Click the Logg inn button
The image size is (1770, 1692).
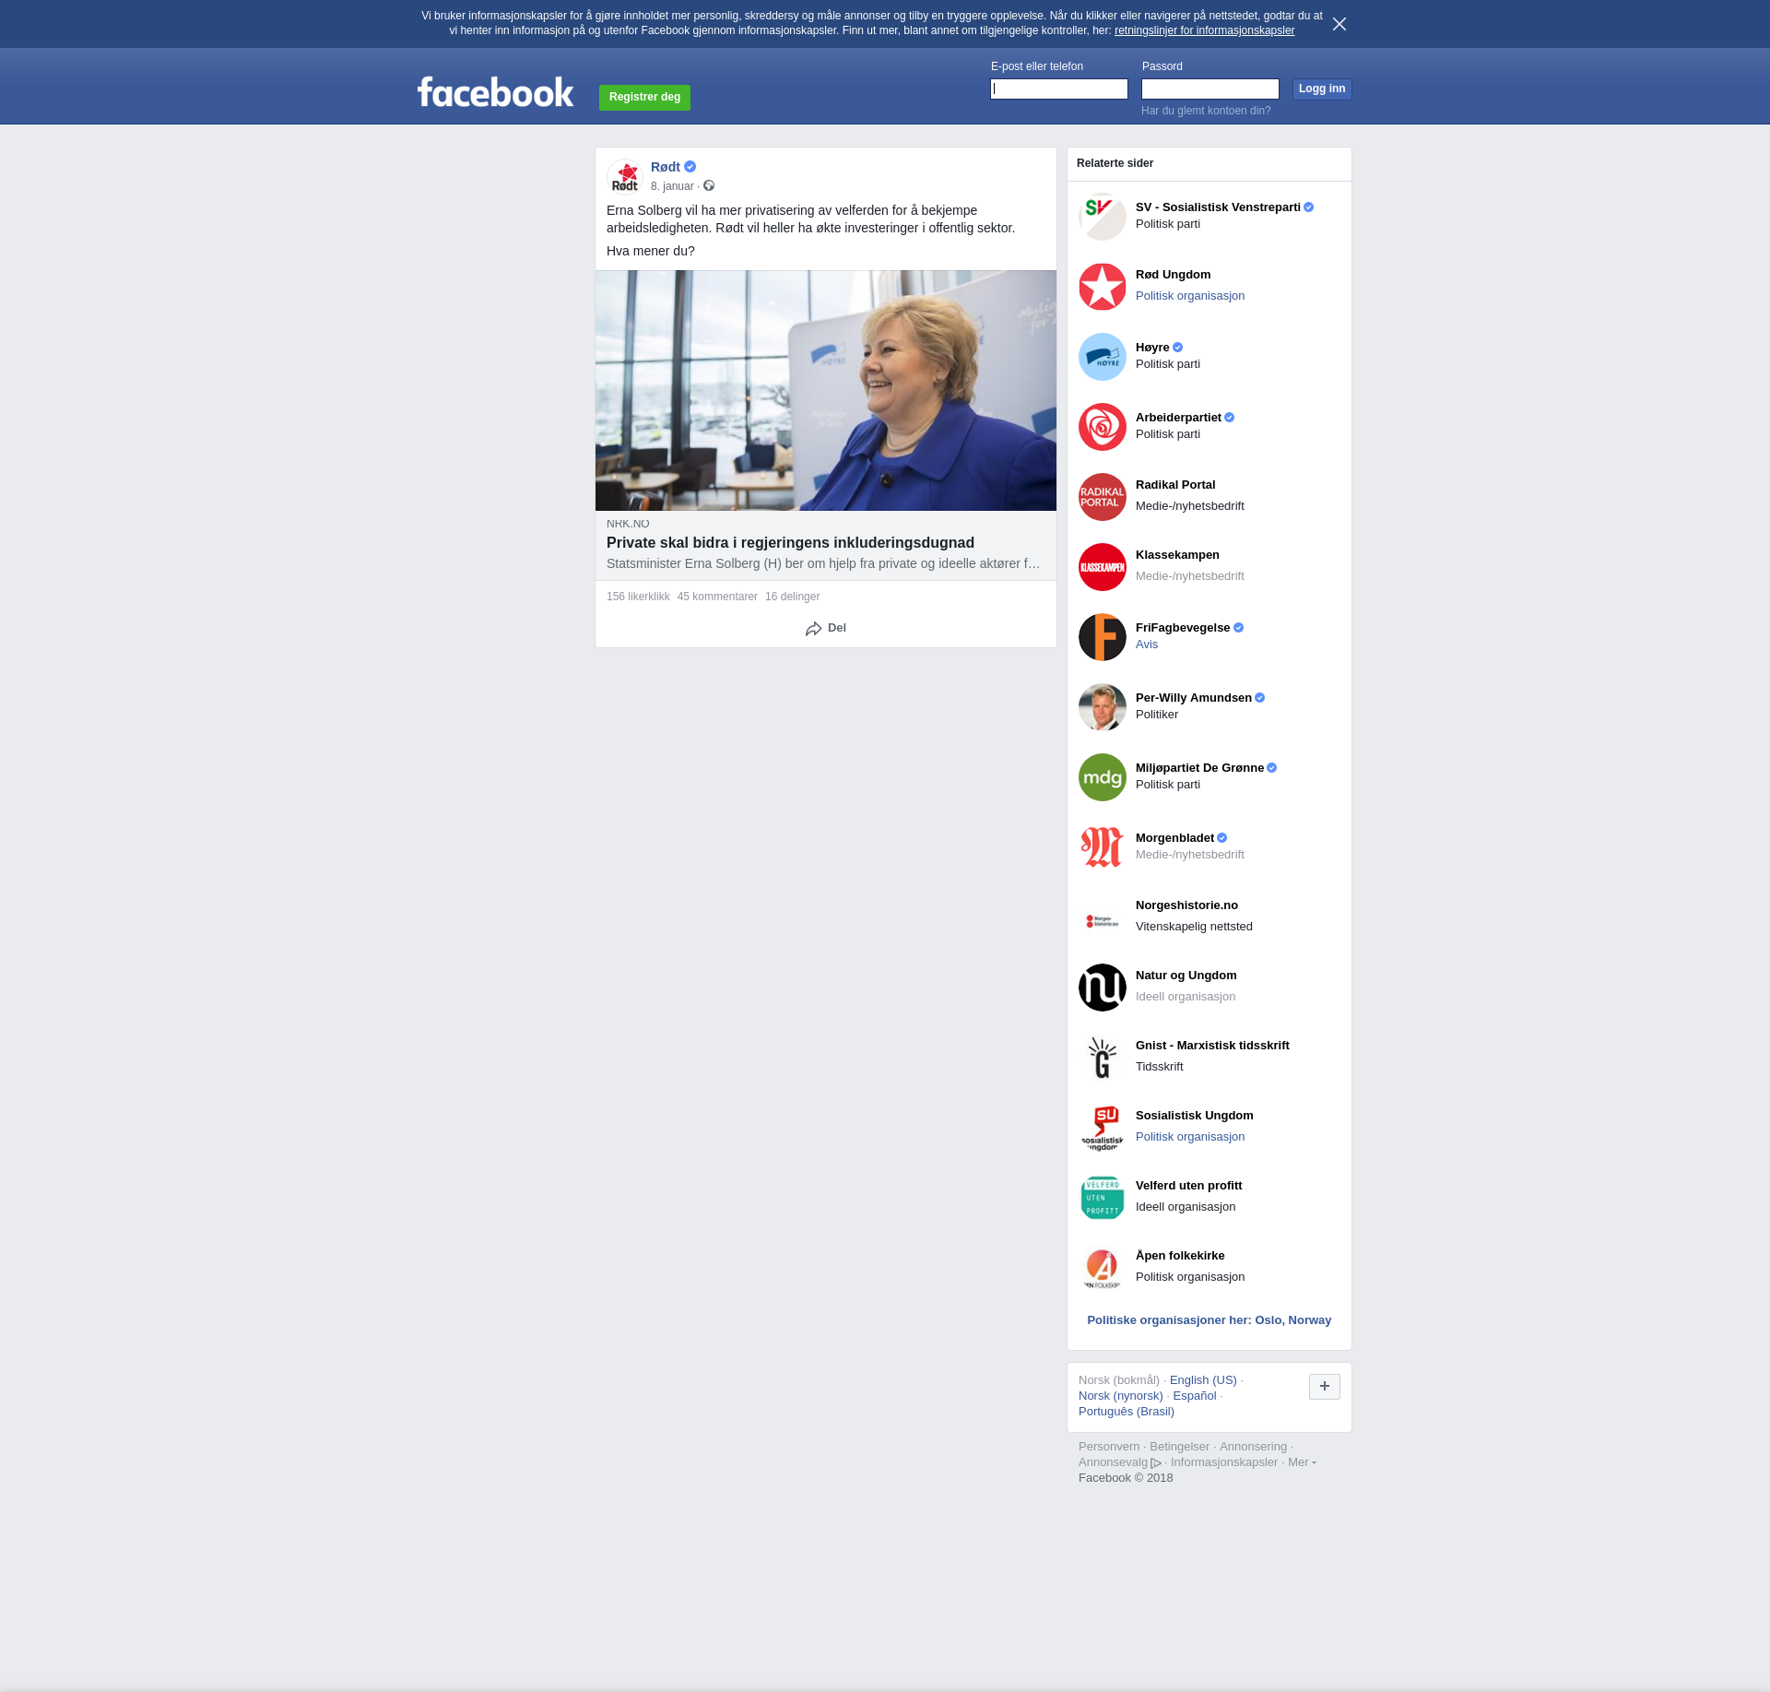(x=1322, y=89)
